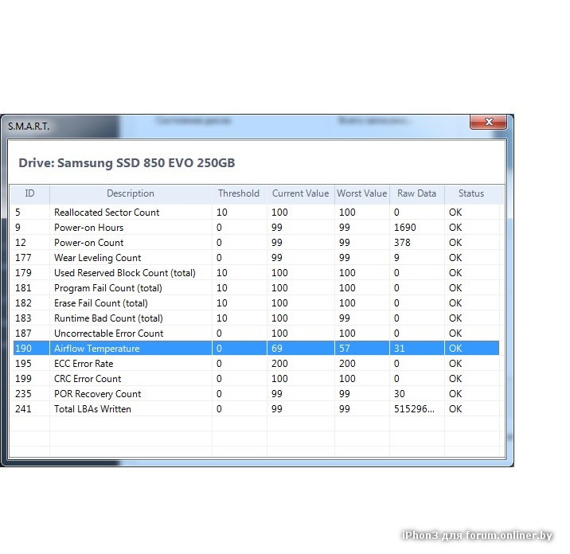
Task: Select the ECC Error Rate row
Action: (x=256, y=364)
